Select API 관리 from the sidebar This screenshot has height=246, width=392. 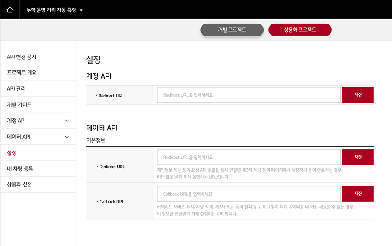[16, 88]
